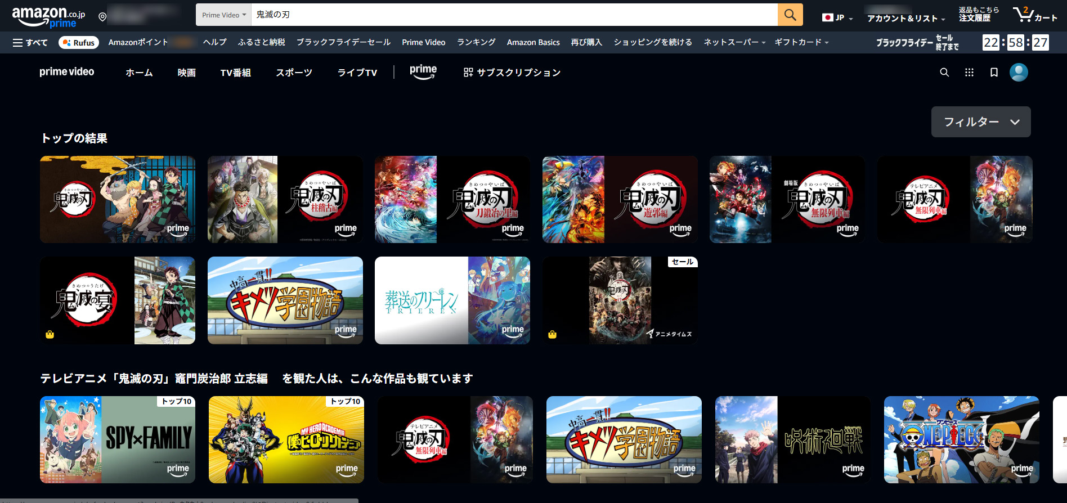
Task: Click the delivery location pin icon
Action: (102, 17)
